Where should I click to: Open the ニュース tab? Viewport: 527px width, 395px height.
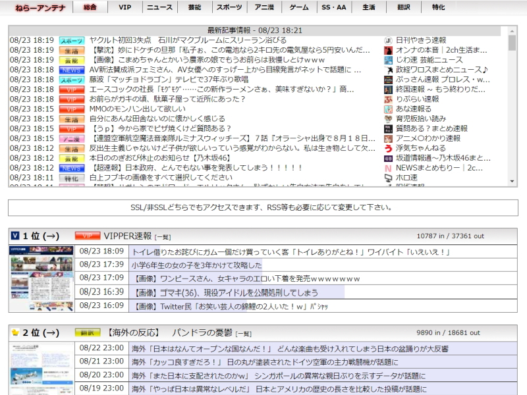click(x=159, y=7)
